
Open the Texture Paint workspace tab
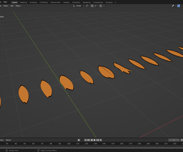56,2
